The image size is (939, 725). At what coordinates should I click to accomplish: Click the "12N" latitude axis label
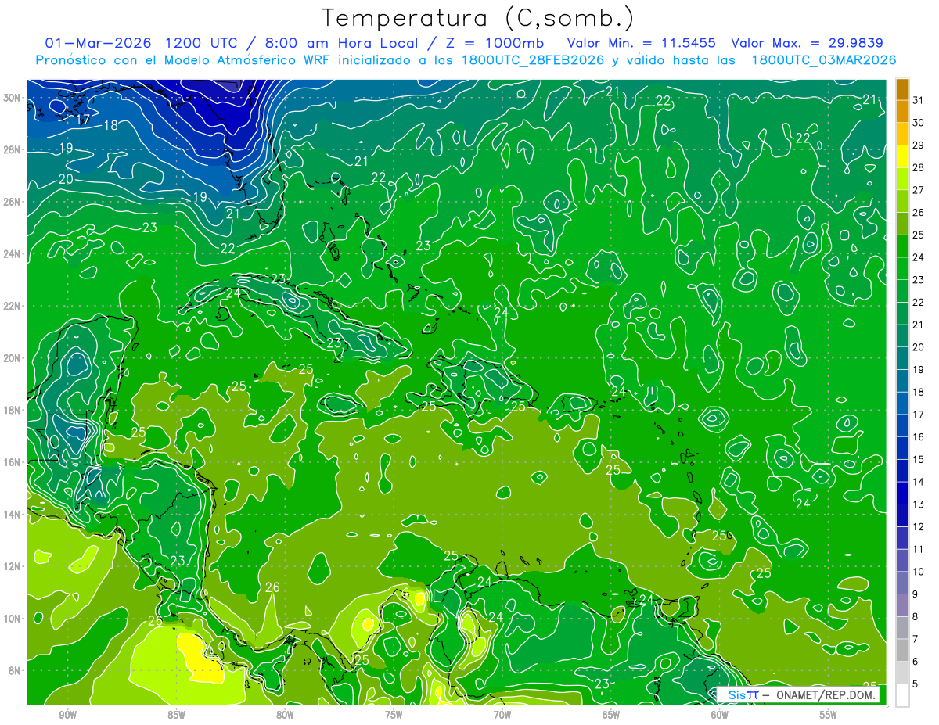click(12, 566)
